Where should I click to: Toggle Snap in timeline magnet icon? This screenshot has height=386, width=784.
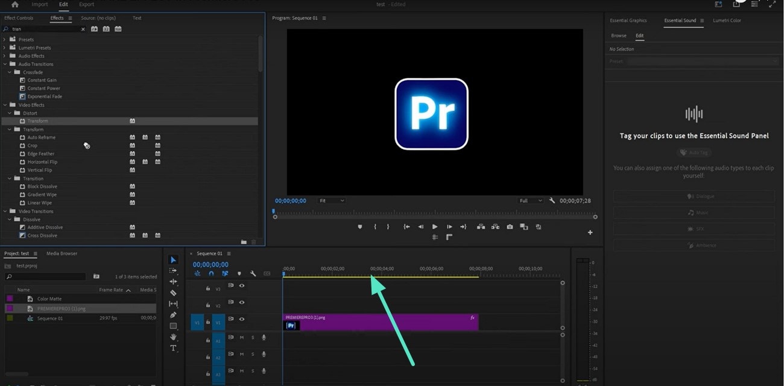(x=211, y=273)
